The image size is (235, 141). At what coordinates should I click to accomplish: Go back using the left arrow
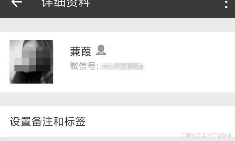coord(17,3)
